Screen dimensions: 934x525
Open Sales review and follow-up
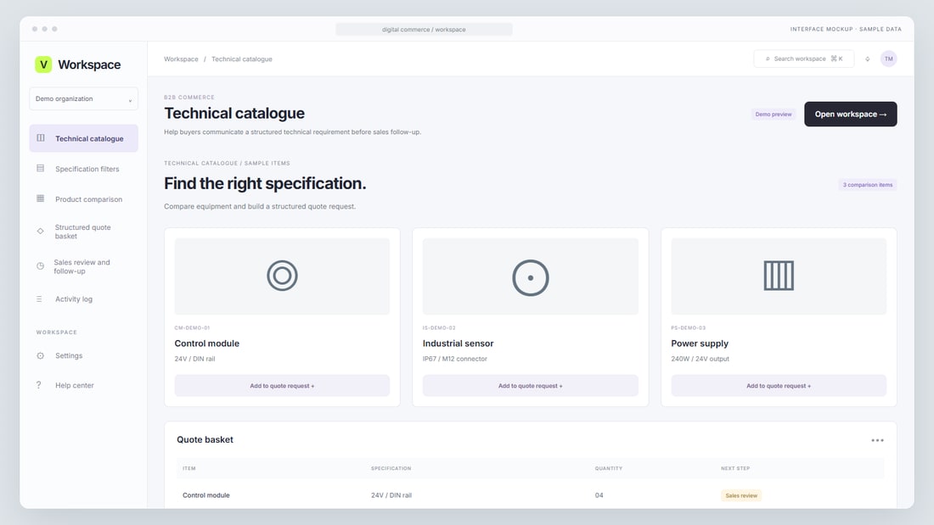pos(83,266)
